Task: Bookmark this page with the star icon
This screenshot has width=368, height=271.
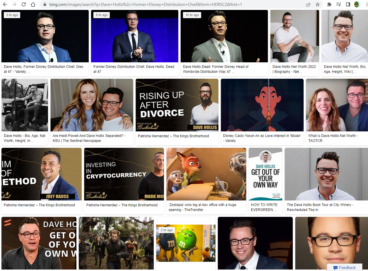Action: click(x=318, y=4)
